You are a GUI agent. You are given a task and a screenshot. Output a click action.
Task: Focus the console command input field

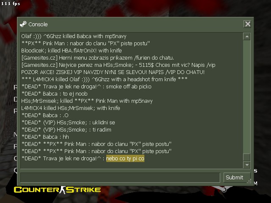tap(120, 177)
